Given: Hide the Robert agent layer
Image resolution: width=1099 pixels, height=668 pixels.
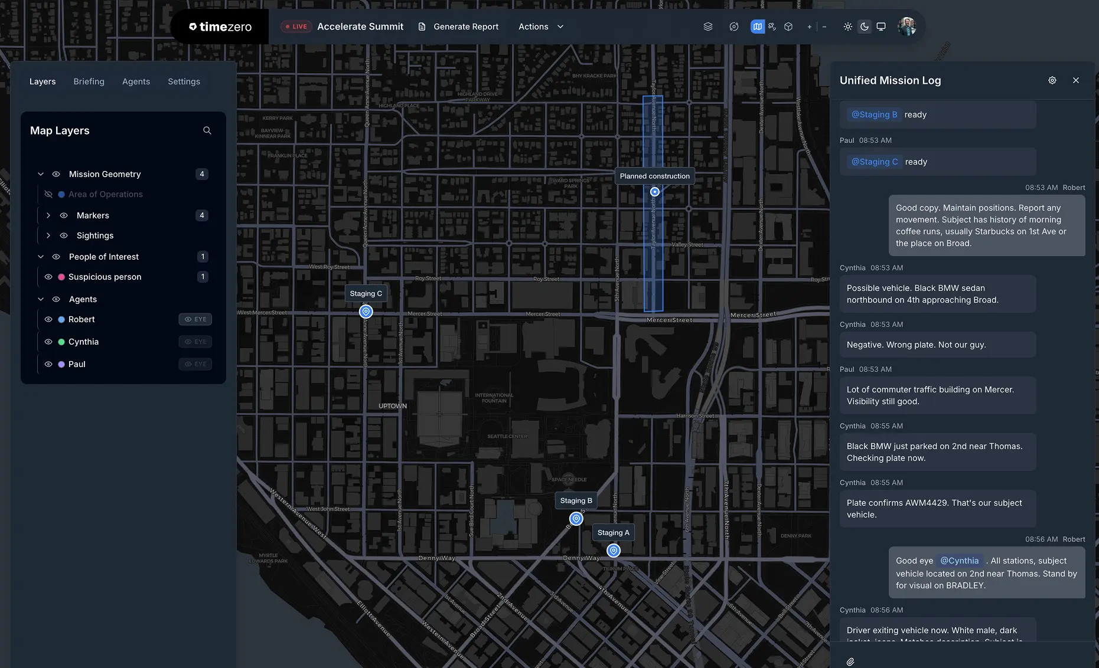Looking at the screenshot, I should [48, 319].
